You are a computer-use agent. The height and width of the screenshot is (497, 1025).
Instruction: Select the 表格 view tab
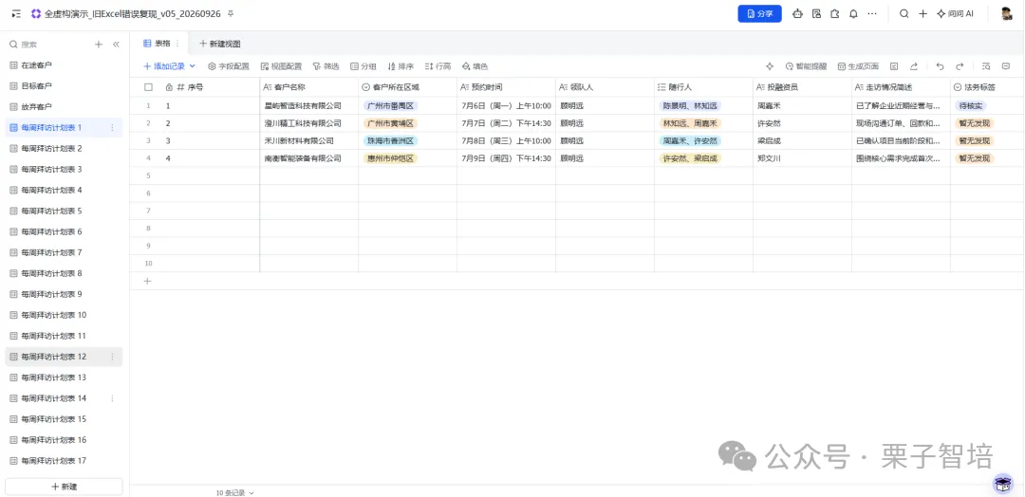[157, 43]
